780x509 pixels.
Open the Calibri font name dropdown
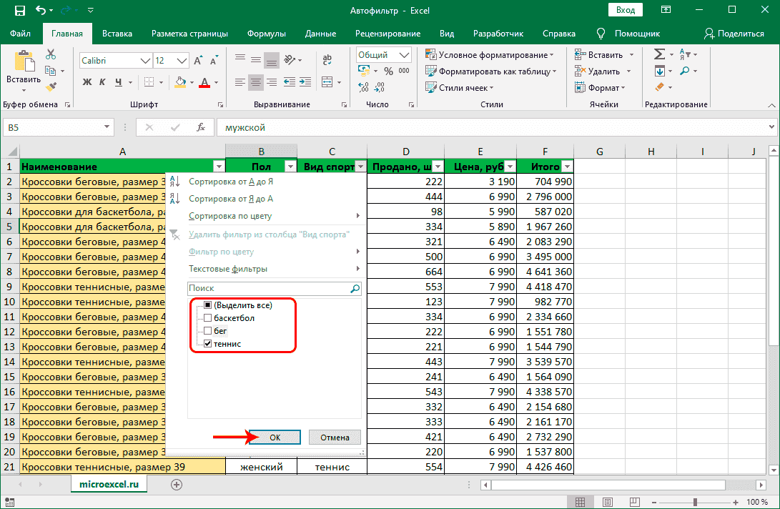(x=146, y=61)
